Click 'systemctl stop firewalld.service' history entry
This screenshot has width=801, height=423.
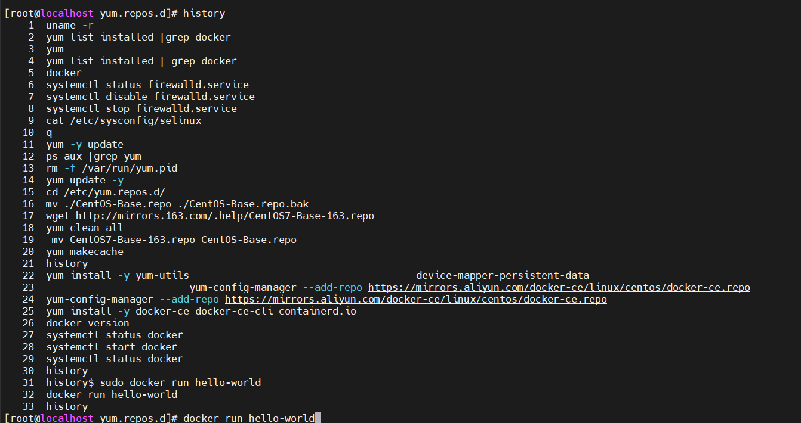(141, 108)
